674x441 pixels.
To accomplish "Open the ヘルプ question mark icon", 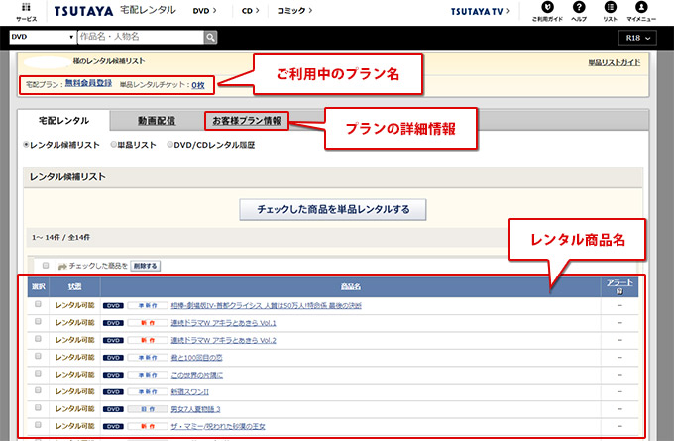I will [579, 11].
